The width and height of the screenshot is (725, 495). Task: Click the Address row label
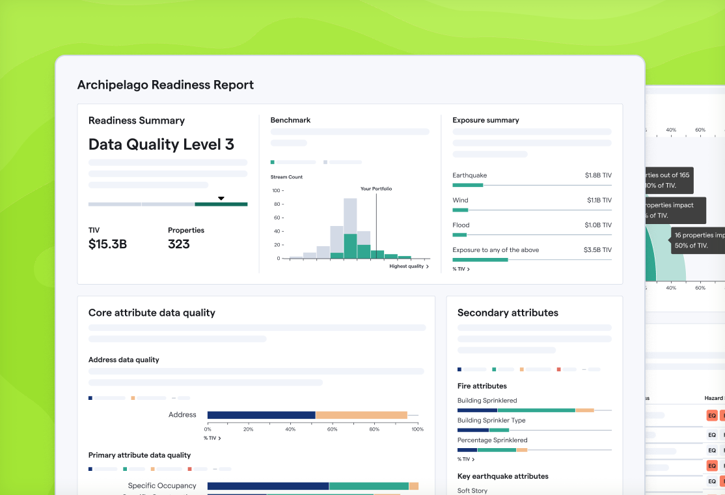[x=182, y=414]
